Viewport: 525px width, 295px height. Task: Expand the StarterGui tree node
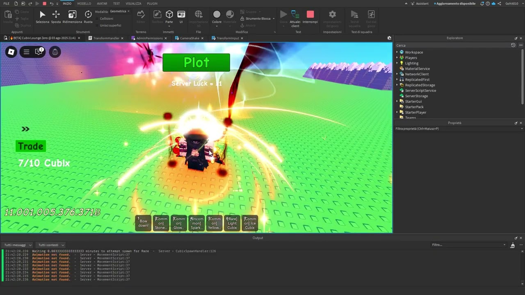coord(397,101)
